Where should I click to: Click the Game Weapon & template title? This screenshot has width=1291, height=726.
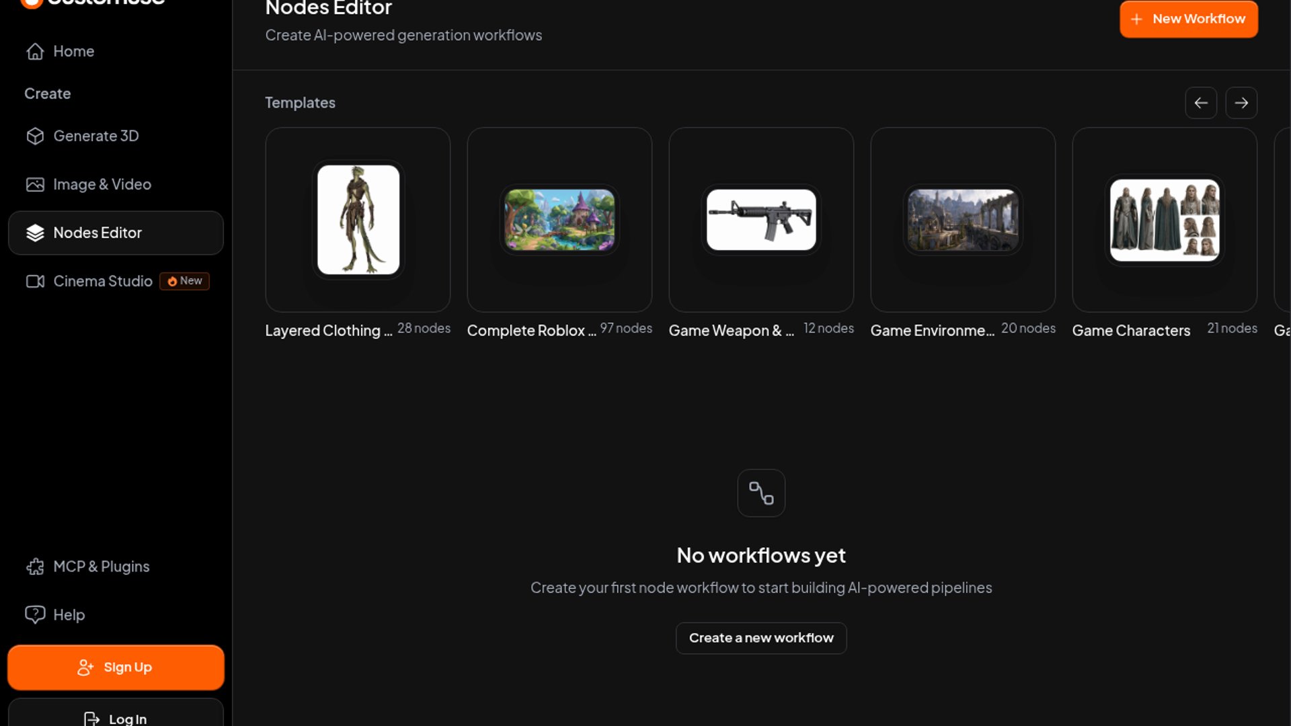coord(731,331)
